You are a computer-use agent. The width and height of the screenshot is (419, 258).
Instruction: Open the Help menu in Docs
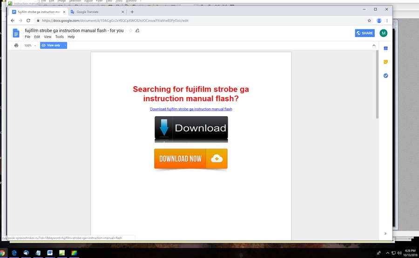pos(71,37)
